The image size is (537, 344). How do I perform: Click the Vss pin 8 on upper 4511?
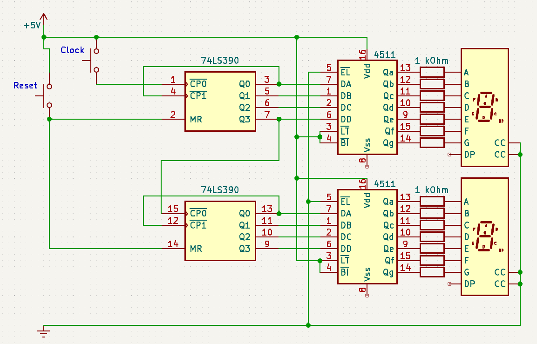coord(367,161)
